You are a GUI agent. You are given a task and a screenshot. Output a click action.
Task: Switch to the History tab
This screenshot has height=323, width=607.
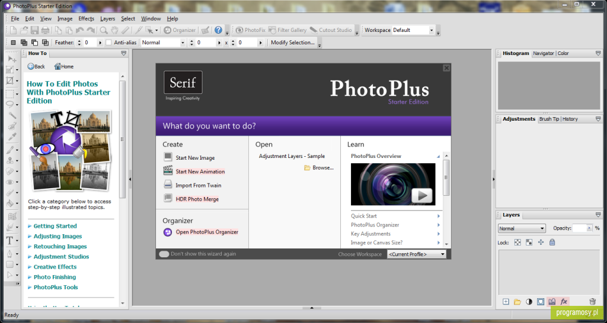570,119
